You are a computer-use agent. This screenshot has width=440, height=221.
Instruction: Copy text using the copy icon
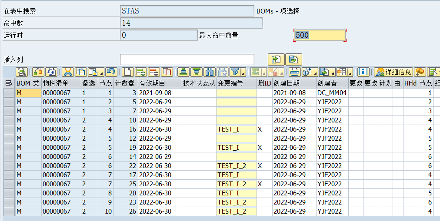click(x=81, y=72)
